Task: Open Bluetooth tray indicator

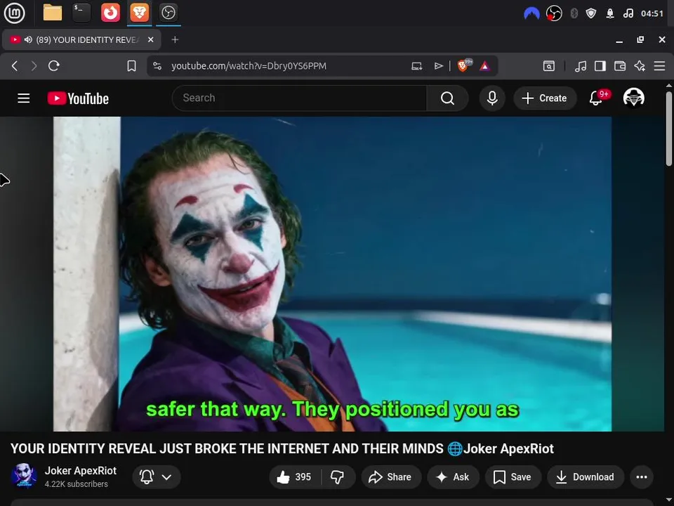Action: point(574,13)
